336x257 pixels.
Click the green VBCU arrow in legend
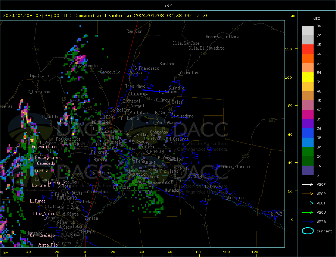pos(308,213)
